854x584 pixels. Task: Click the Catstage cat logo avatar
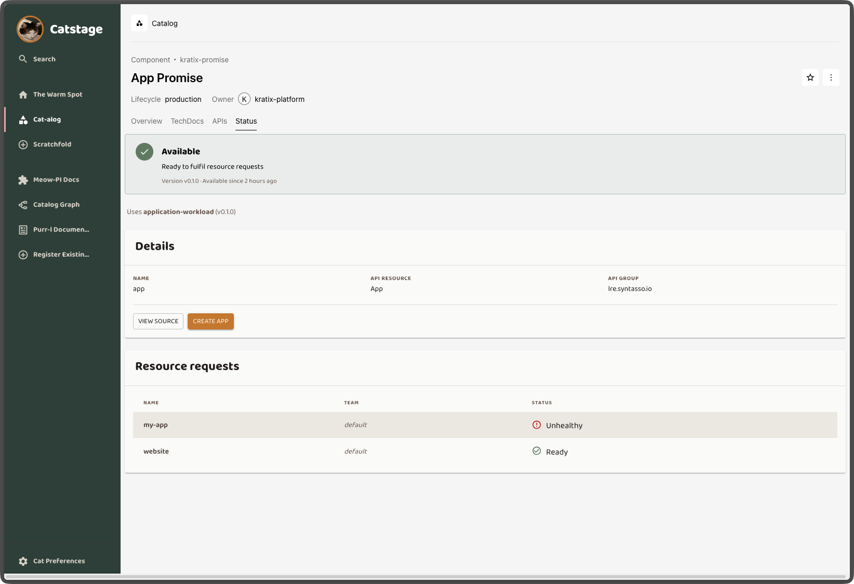tap(30, 29)
